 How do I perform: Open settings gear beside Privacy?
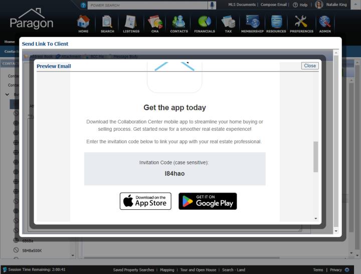(347, 269)
